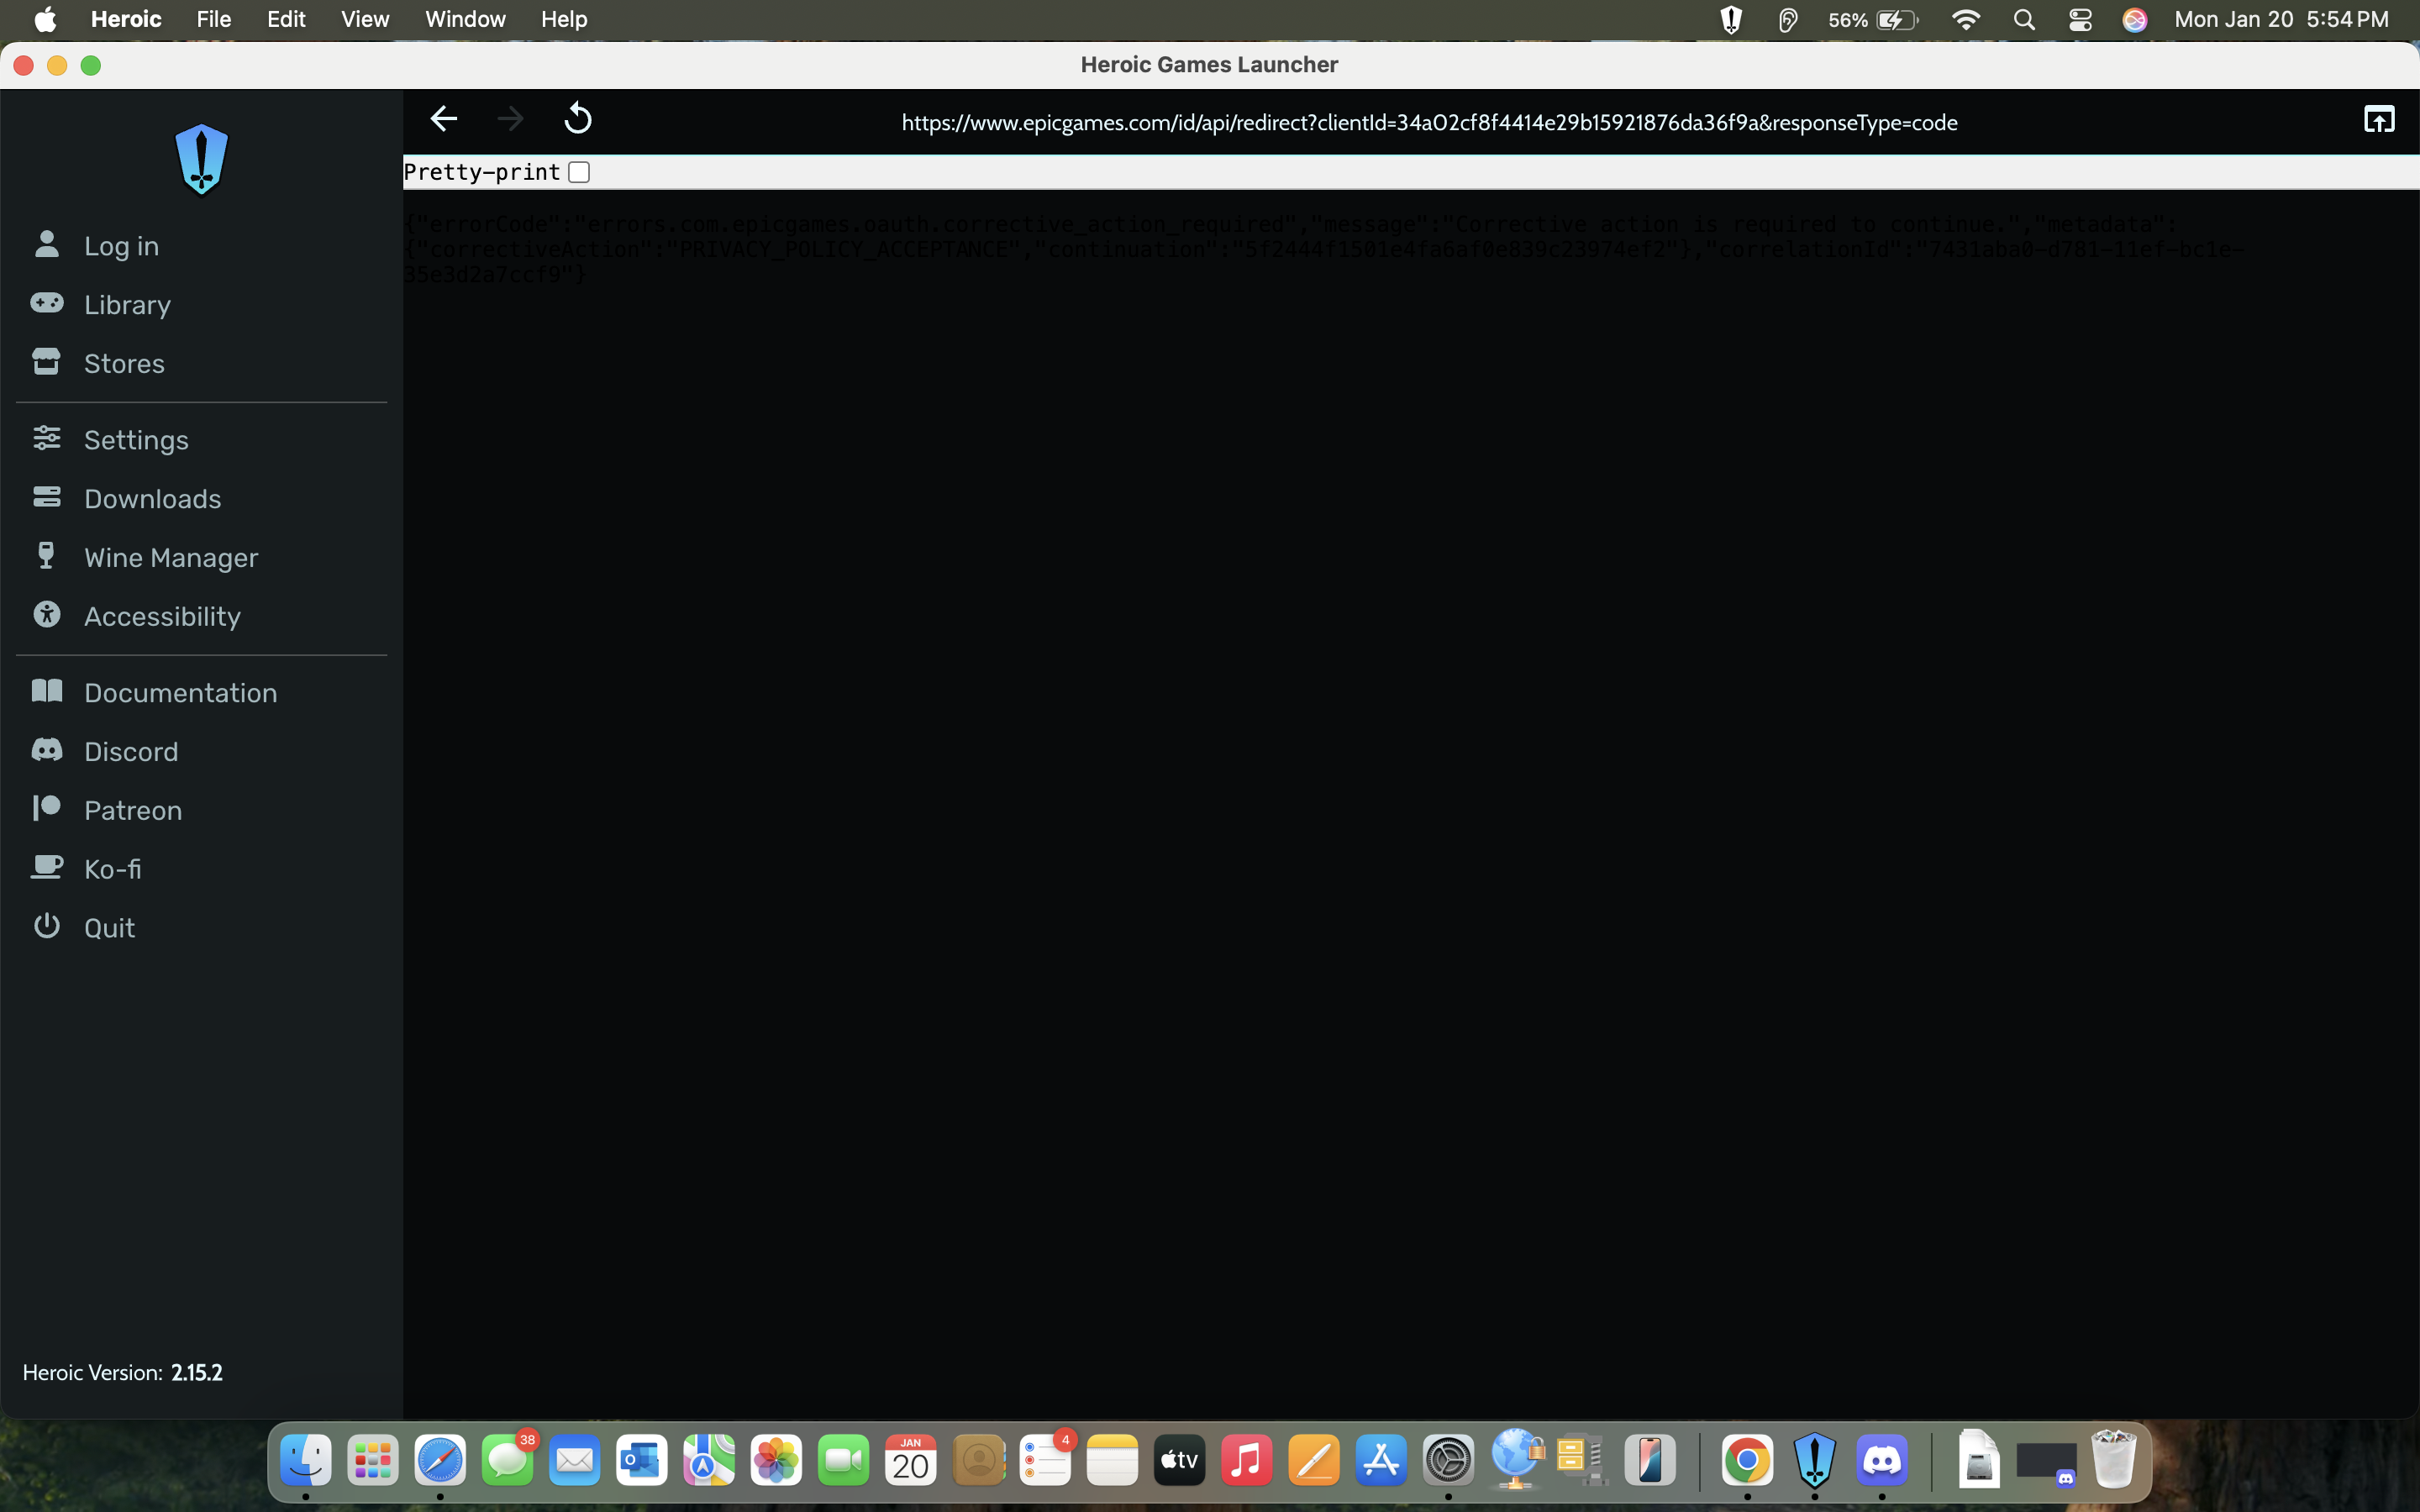Open Heroic Settings
The image size is (2420, 1512).
(136, 439)
